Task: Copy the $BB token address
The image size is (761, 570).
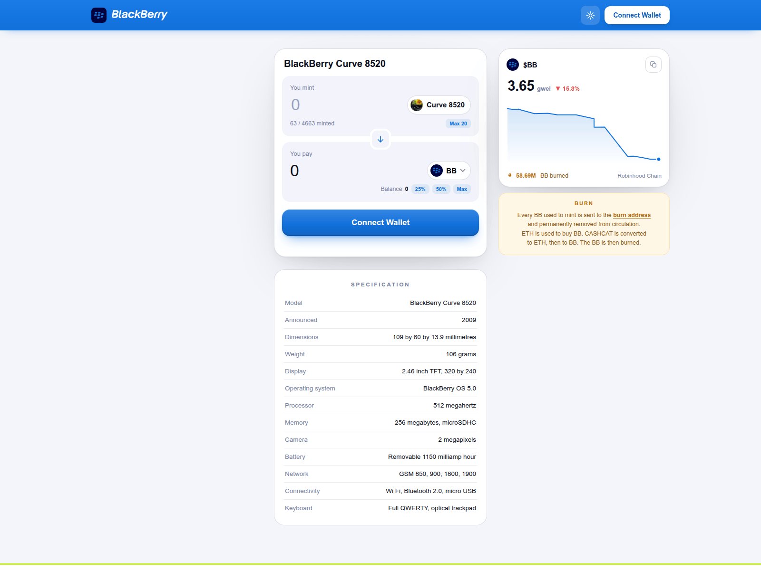Action: pyautogui.click(x=654, y=65)
